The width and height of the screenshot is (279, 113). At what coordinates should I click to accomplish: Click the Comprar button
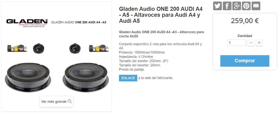(245, 61)
